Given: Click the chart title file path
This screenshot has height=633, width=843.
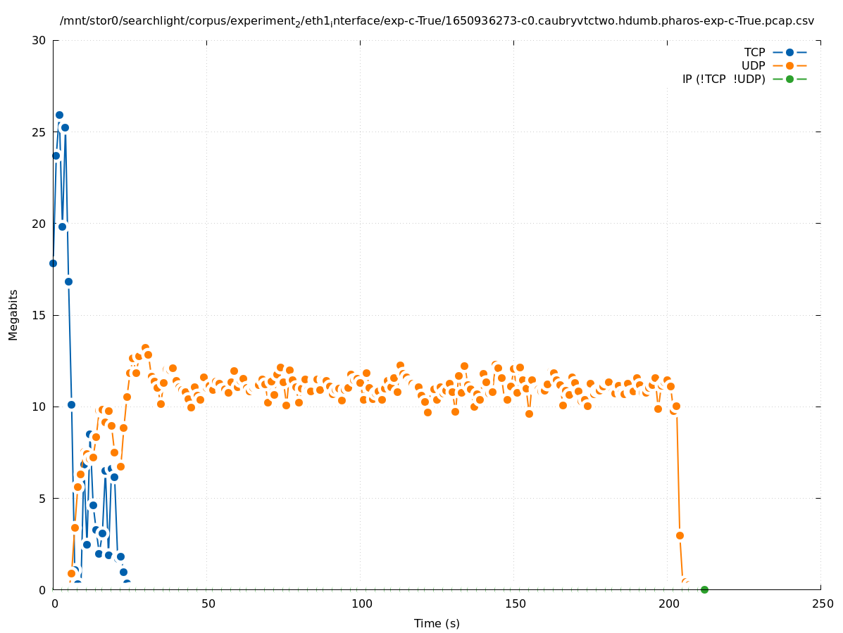Looking at the screenshot, I should 437,21.
